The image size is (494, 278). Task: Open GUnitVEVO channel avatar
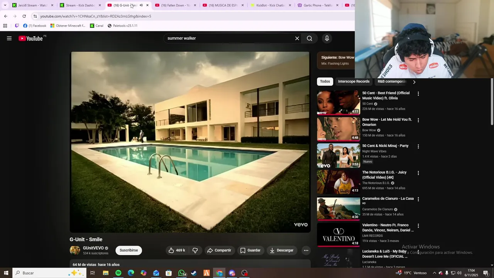[x=75, y=250]
